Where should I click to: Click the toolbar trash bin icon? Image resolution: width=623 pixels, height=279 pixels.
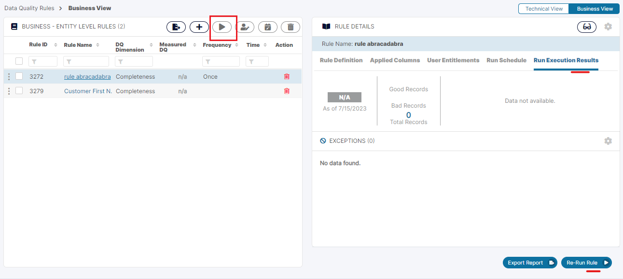coord(290,27)
